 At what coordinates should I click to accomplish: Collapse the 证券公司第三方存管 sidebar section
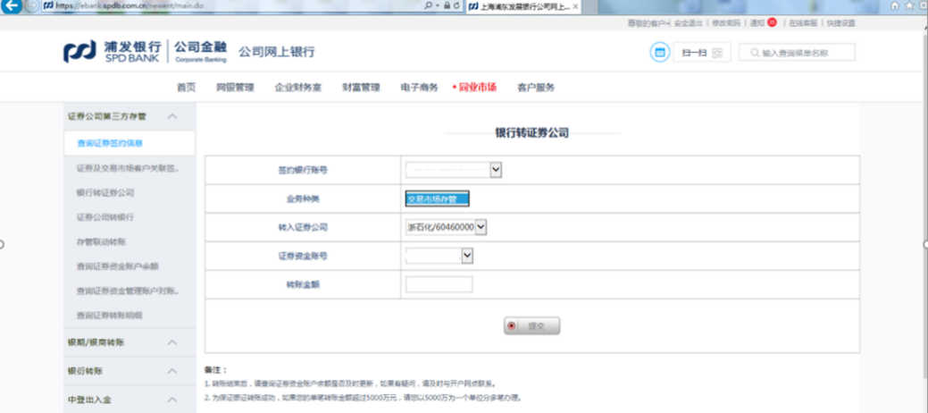click(x=172, y=116)
